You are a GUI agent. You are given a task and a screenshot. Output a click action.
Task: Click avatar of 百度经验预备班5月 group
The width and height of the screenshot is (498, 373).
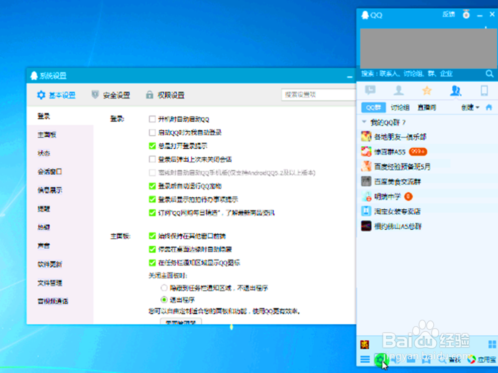(366, 166)
